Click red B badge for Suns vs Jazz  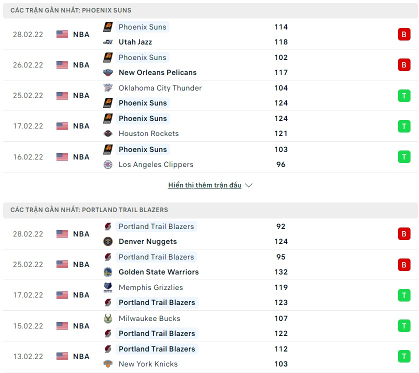click(x=403, y=34)
